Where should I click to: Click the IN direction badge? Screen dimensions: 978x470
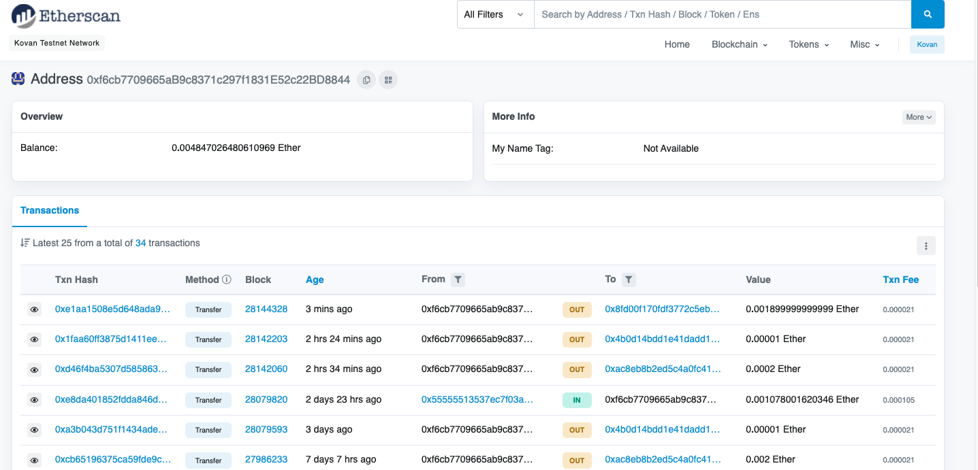[x=577, y=400]
